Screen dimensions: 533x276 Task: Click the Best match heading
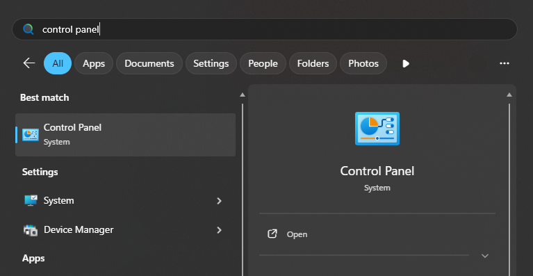[44, 97]
